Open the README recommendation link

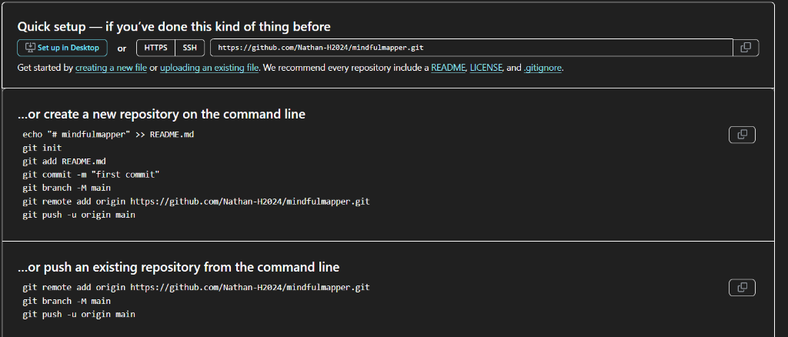[x=447, y=68]
